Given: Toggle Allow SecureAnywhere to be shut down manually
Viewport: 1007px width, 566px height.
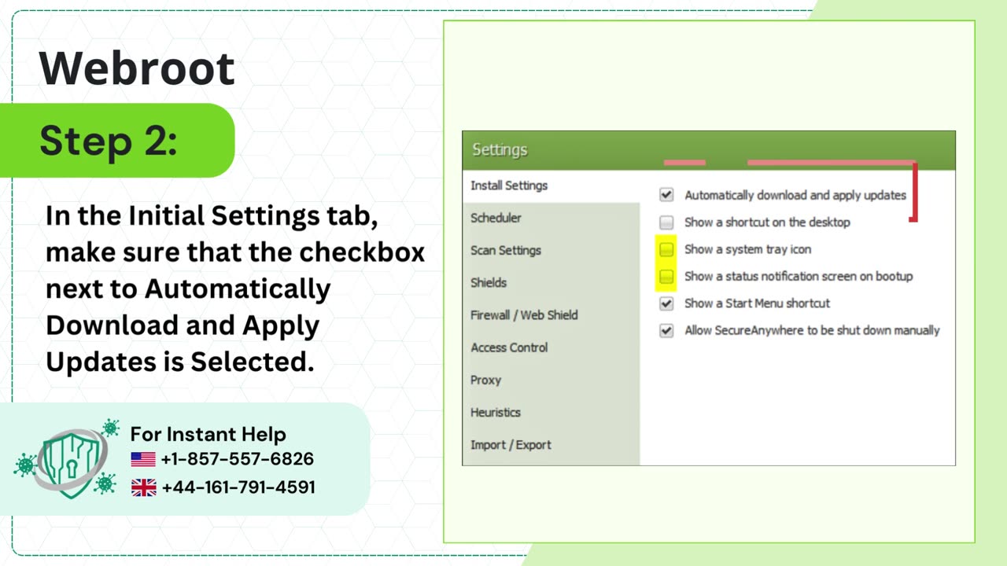Looking at the screenshot, I should [666, 330].
